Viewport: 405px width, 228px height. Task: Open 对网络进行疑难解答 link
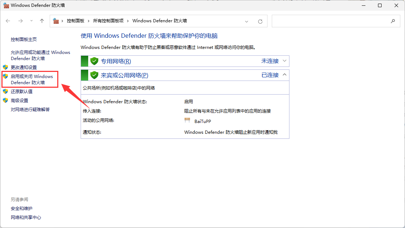(30, 110)
